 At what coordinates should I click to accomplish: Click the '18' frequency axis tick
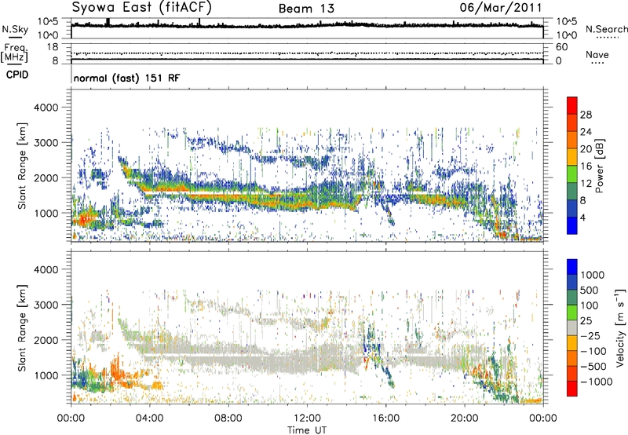click(53, 47)
